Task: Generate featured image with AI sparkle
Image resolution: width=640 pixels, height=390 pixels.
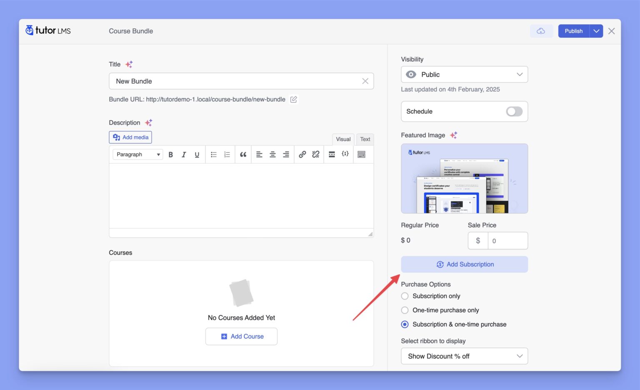Action: (x=454, y=135)
